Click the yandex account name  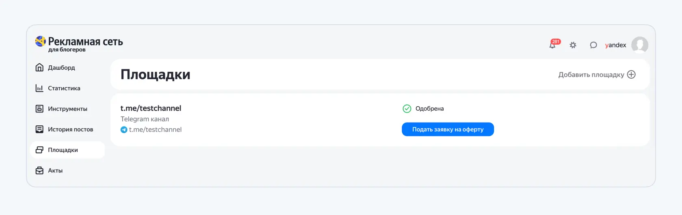point(615,45)
